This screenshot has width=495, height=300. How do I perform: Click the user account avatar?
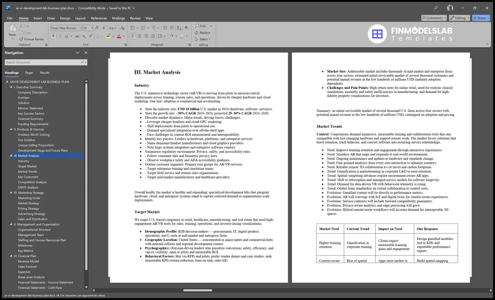(x=450, y=8)
